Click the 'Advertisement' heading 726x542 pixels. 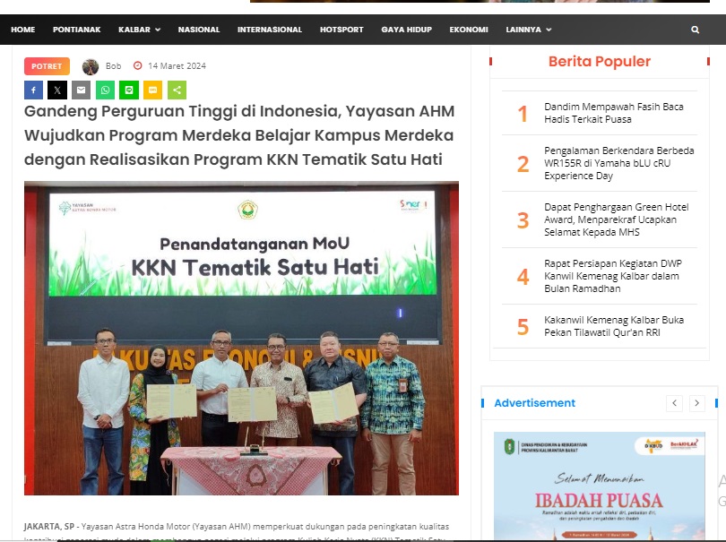[534, 403]
